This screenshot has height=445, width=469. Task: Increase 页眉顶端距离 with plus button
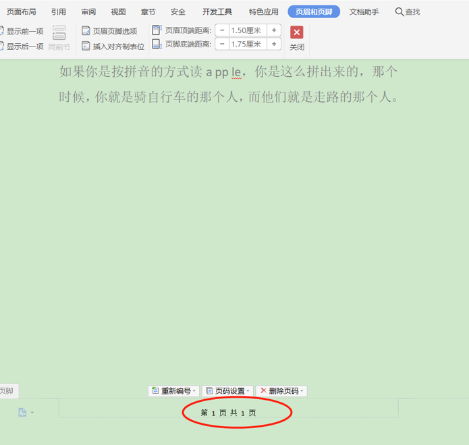point(274,30)
